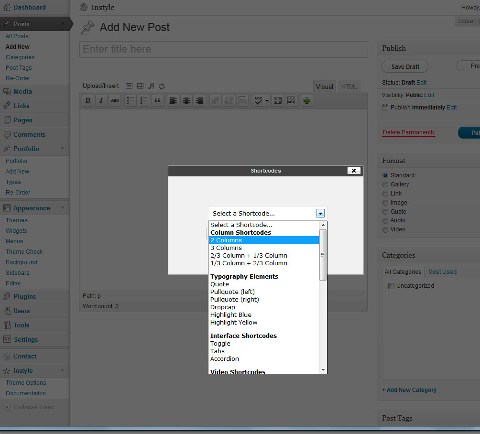Select the Video post format
The height and width of the screenshot is (434, 480).
point(385,230)
